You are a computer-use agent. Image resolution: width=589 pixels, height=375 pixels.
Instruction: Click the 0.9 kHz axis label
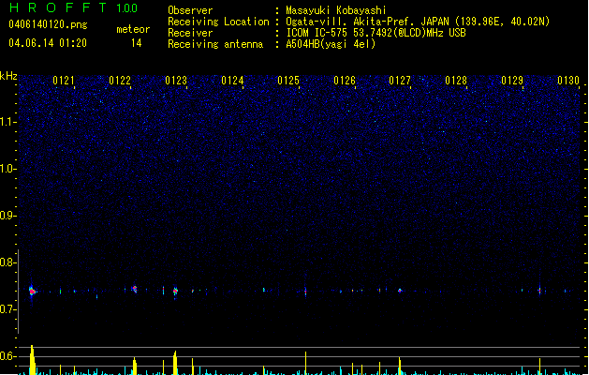coord(7,216)
